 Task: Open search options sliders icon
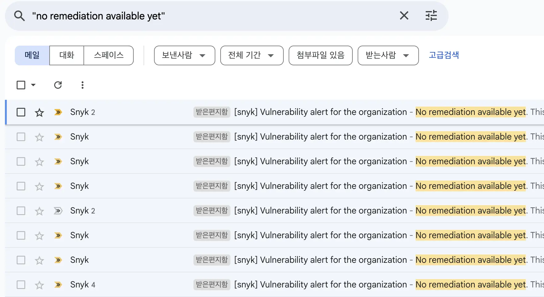coord(431,15)
